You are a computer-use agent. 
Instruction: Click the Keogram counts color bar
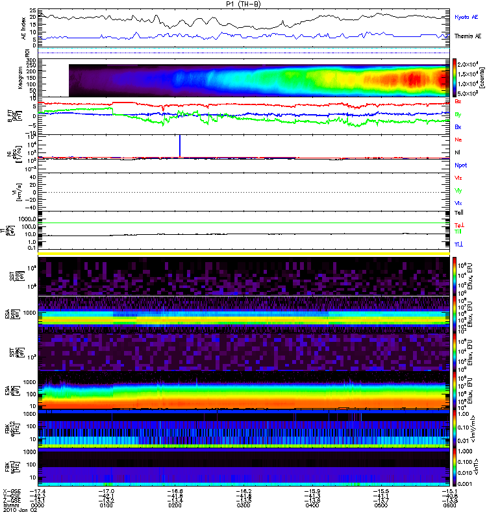(455, 78)
